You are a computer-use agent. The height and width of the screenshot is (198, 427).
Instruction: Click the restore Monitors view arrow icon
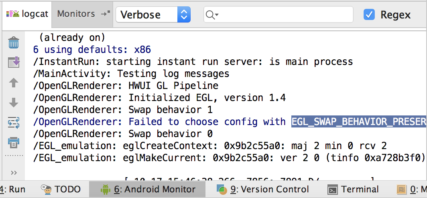point(106,14)
